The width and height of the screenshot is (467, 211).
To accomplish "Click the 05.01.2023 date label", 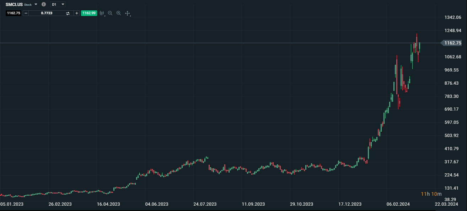I will tap(12, 204).
